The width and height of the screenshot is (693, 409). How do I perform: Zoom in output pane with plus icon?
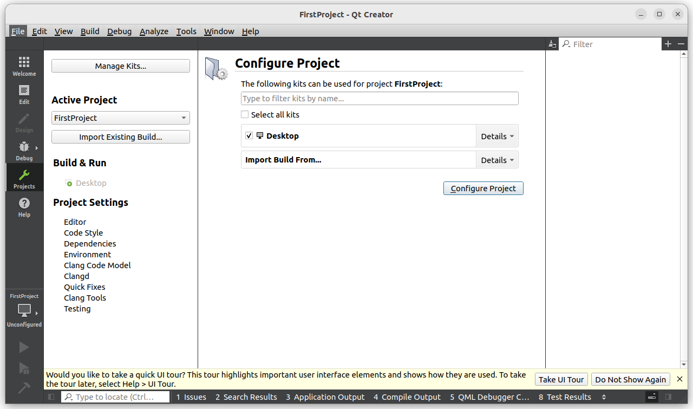668,44
